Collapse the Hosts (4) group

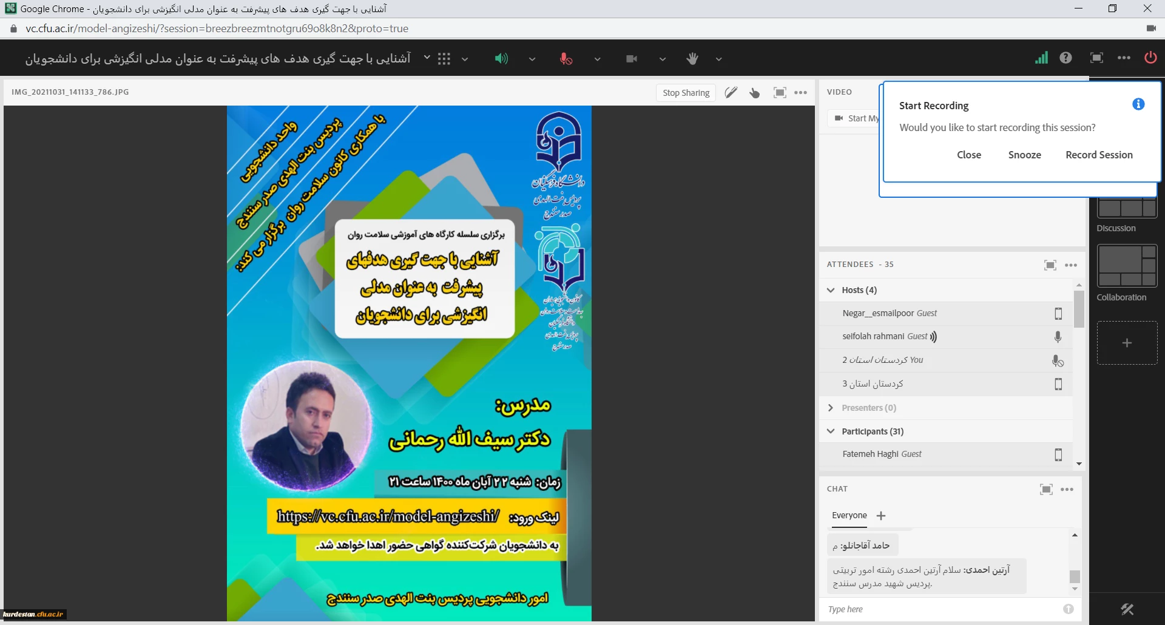tap(831, 290)
